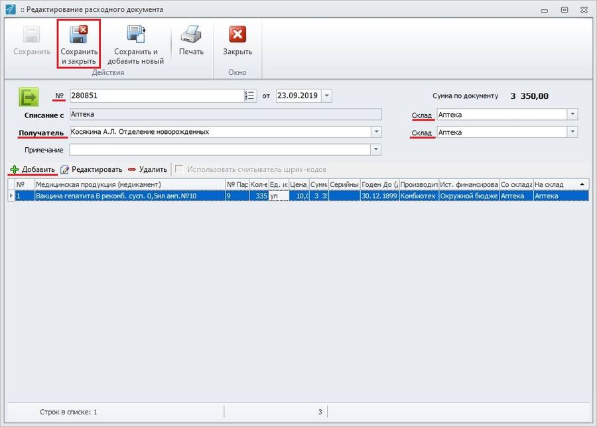This screenshot has height=427, width=597.
Task: Expand the Примечание dropdown
Action: [x=377, y=150]
